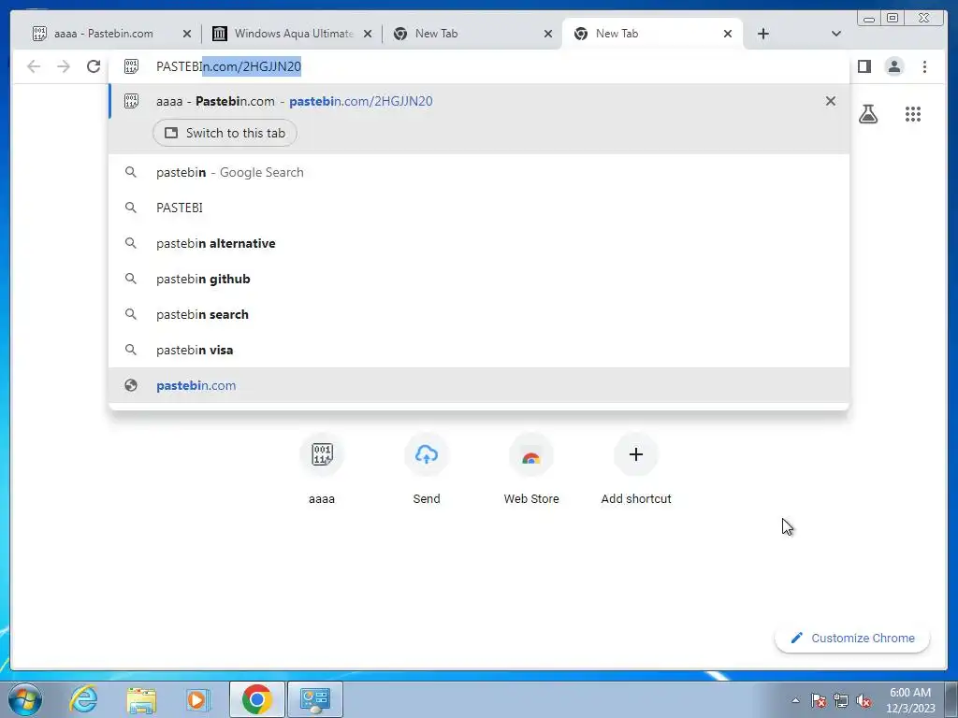Click the network tray icon
958x718 pixels.
841,700
